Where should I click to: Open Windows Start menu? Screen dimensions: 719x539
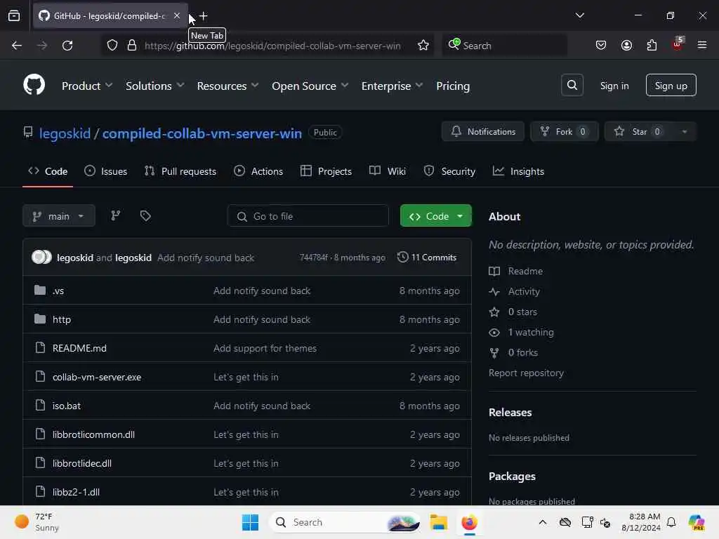click(x=250, y=522)
